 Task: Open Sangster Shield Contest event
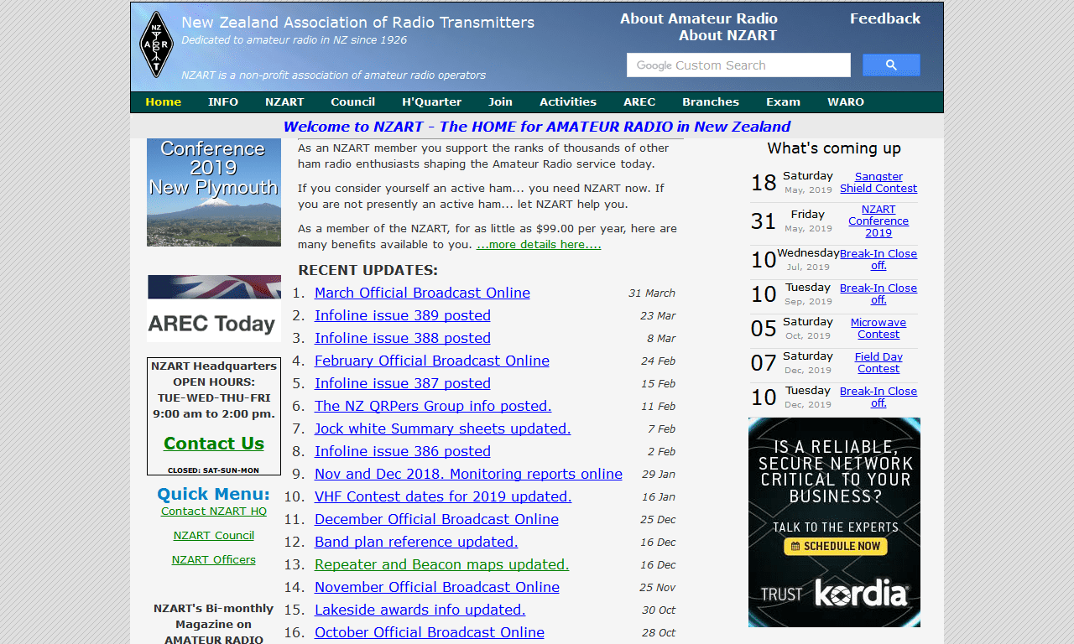point(878,183)
